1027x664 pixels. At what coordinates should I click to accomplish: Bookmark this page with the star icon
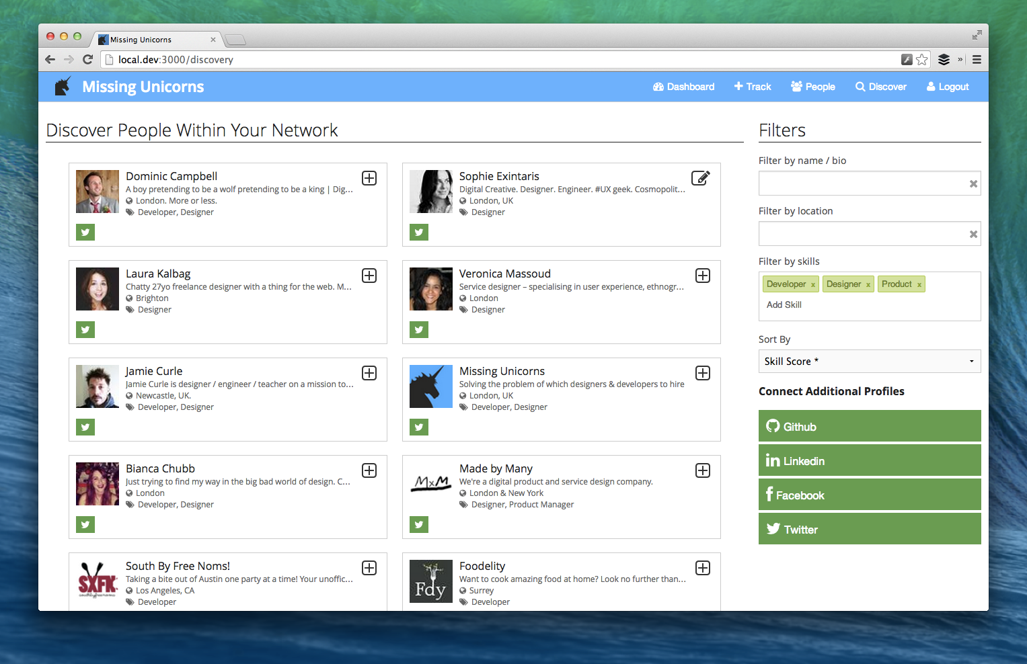(x=922, y=60)
